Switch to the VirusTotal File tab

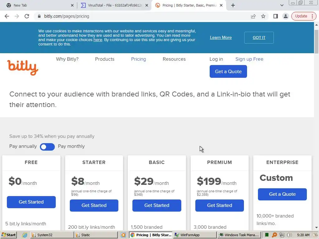[114, 5]
